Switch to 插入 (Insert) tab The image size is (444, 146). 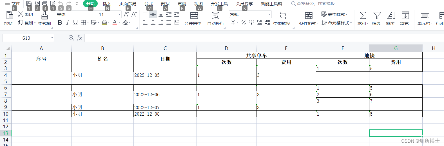[x=107, y=4]
